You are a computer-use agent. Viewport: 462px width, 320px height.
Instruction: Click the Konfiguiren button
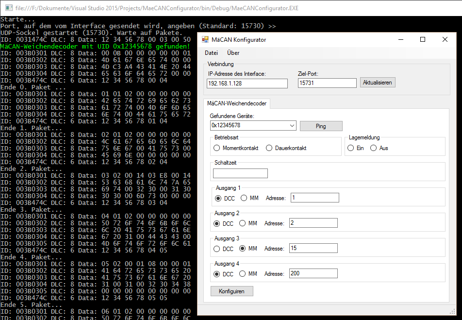point(231,291)
